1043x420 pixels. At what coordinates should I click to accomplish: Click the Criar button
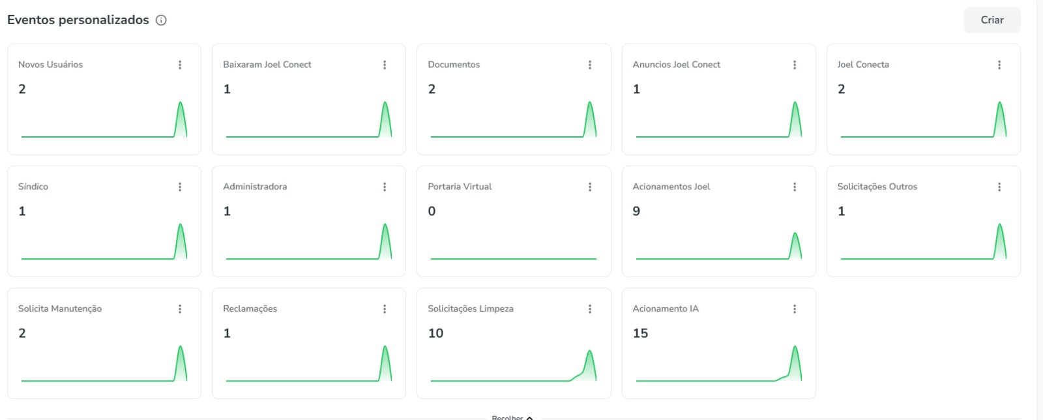(x=992, y=20)
